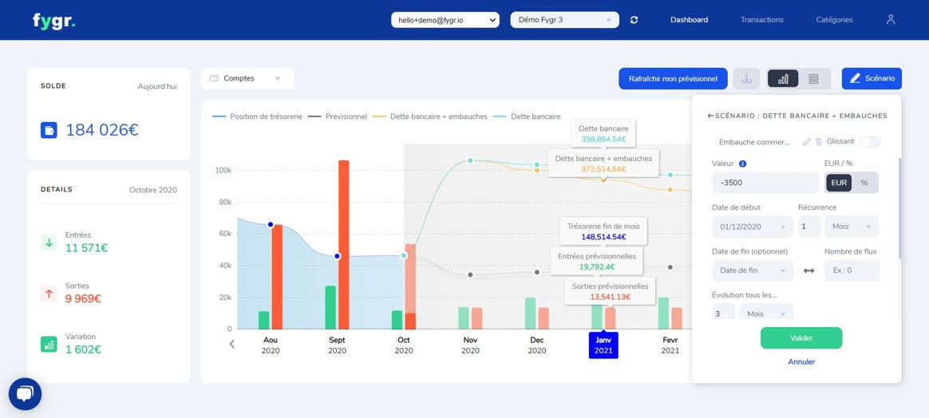Click the refresh sync icon in header
929x418 pixels.
coord(634,19)
